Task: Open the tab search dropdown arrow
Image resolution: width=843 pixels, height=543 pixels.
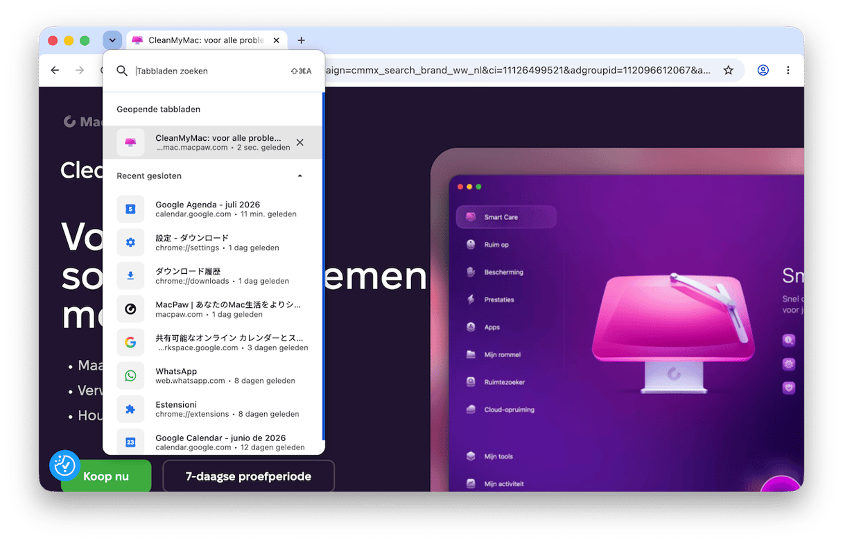Action: coord(112,40)
